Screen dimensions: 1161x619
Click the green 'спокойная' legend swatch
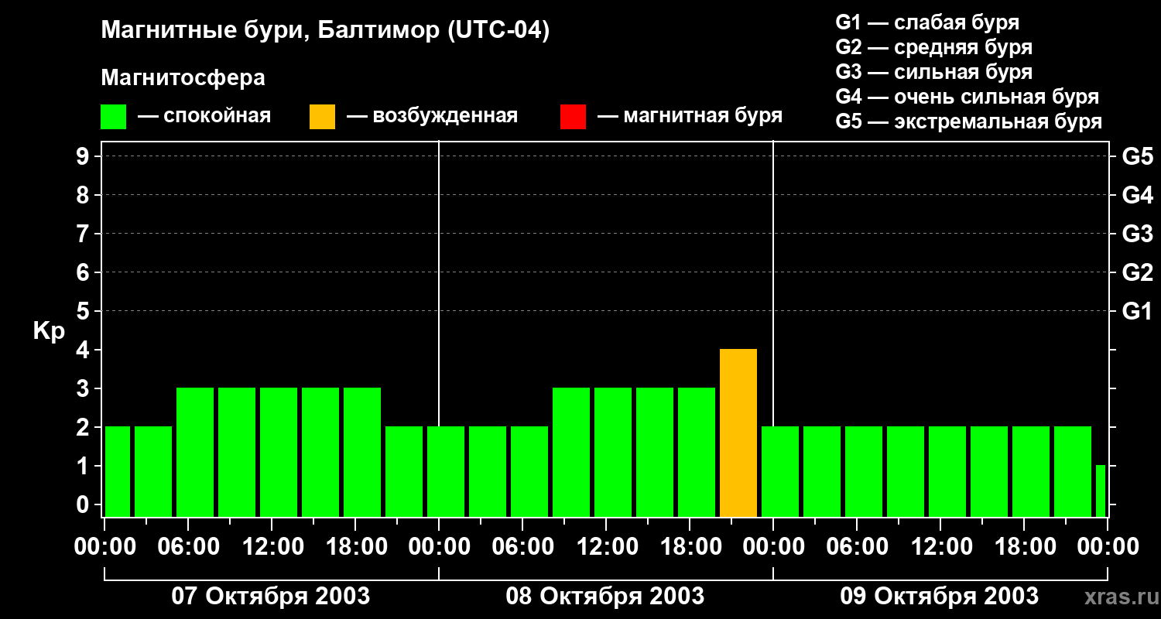(x=113, y=117)
